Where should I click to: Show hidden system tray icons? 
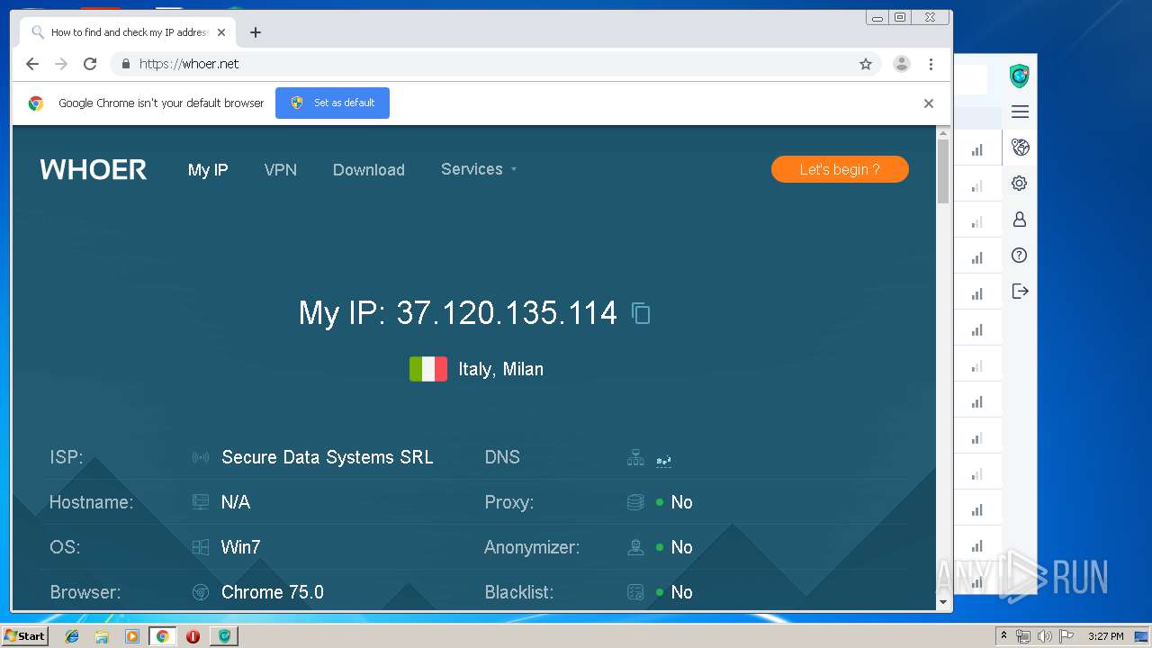click(x=1003, y=636)
